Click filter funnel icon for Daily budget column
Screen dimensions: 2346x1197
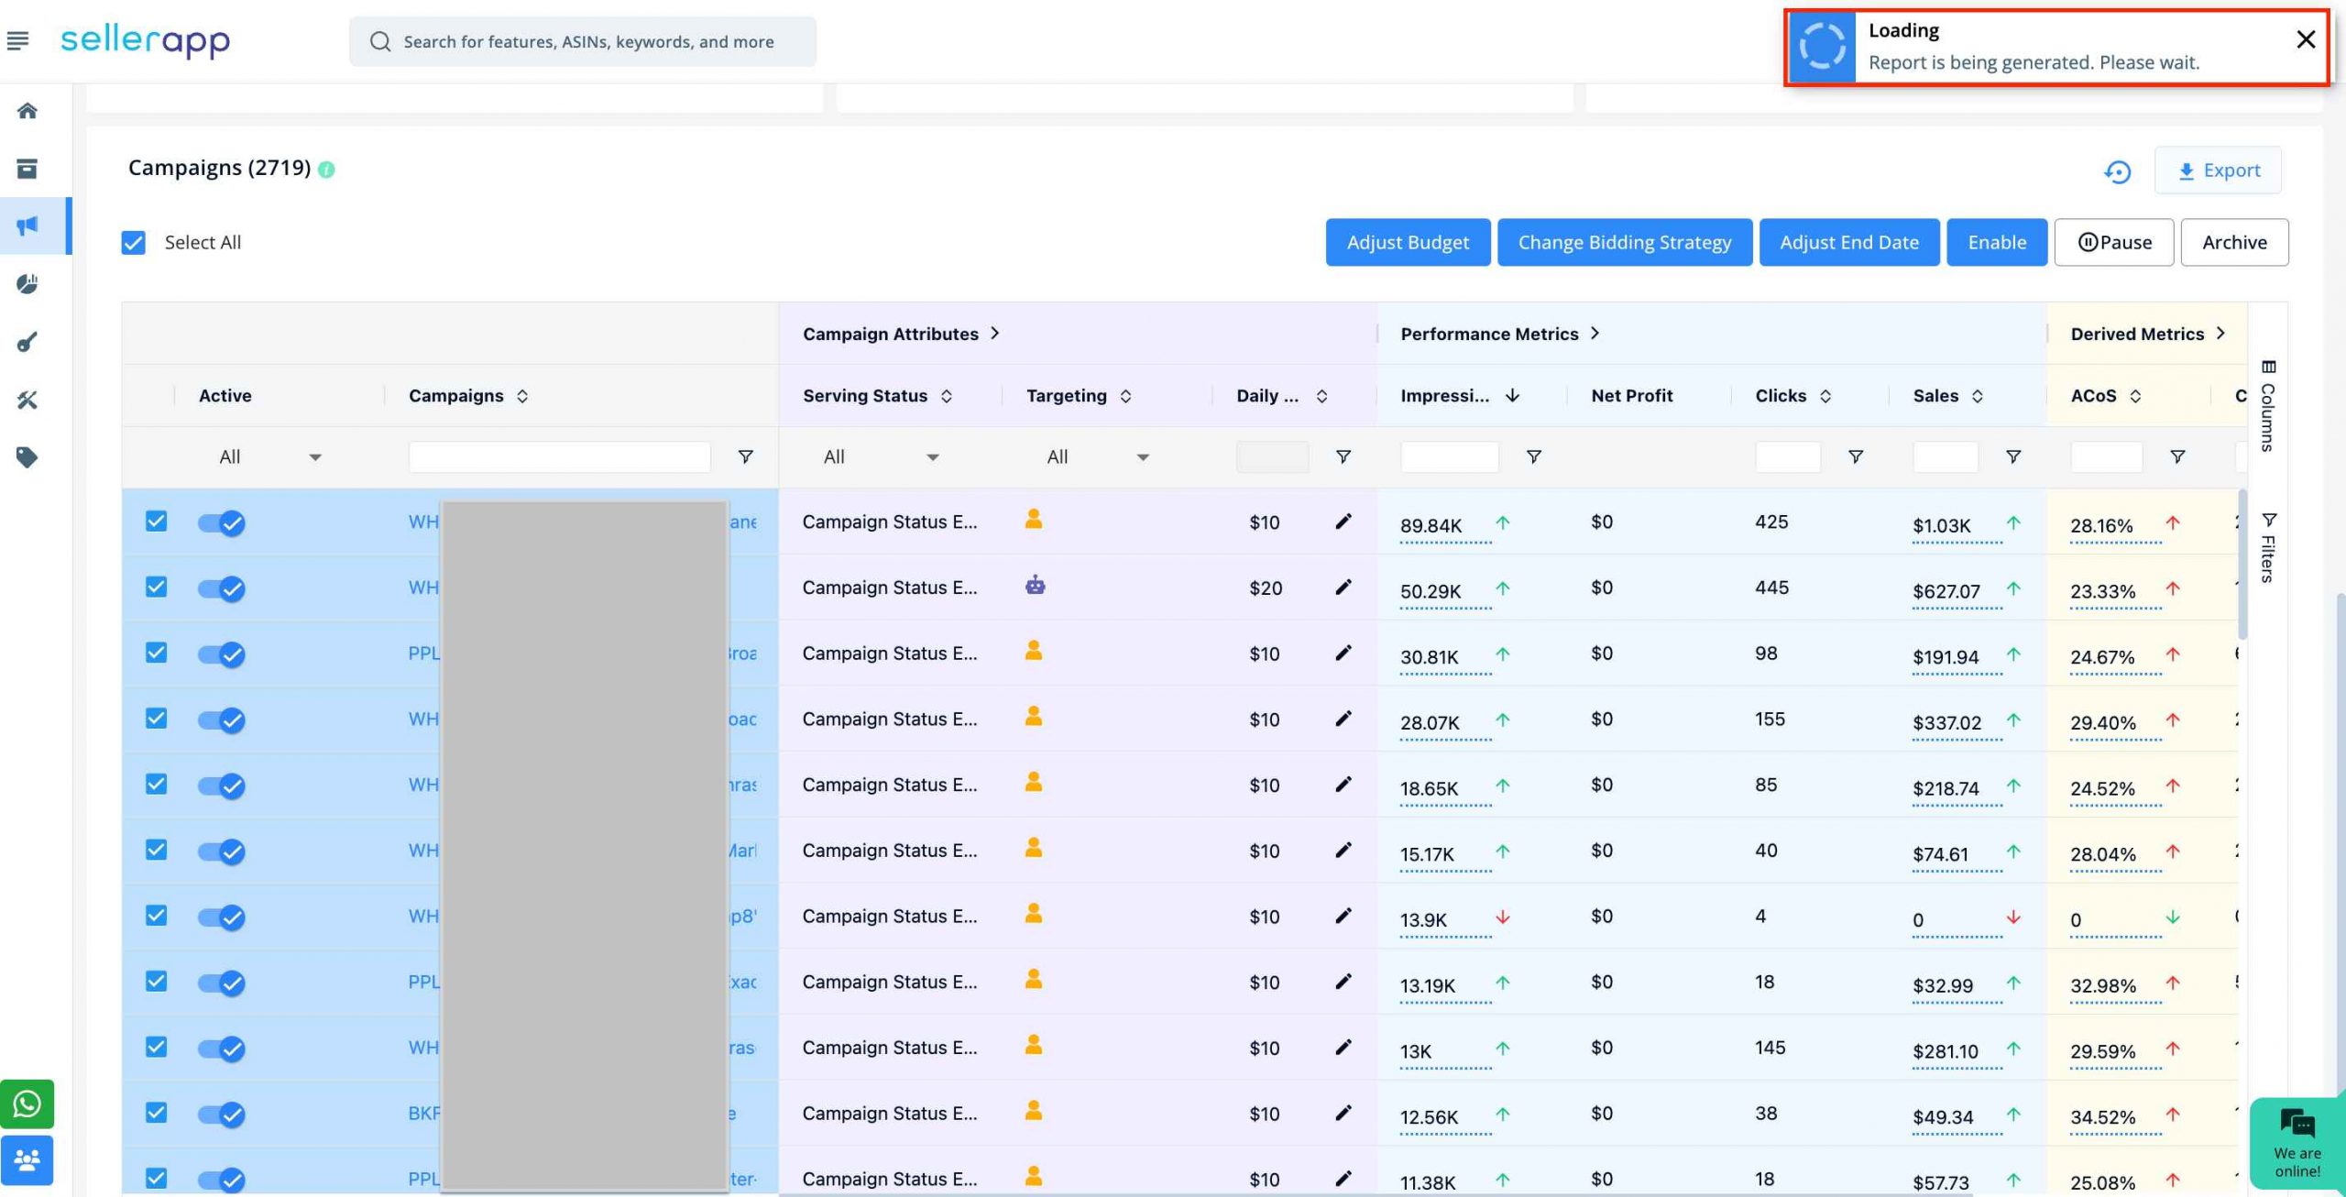pos(1343,456)
